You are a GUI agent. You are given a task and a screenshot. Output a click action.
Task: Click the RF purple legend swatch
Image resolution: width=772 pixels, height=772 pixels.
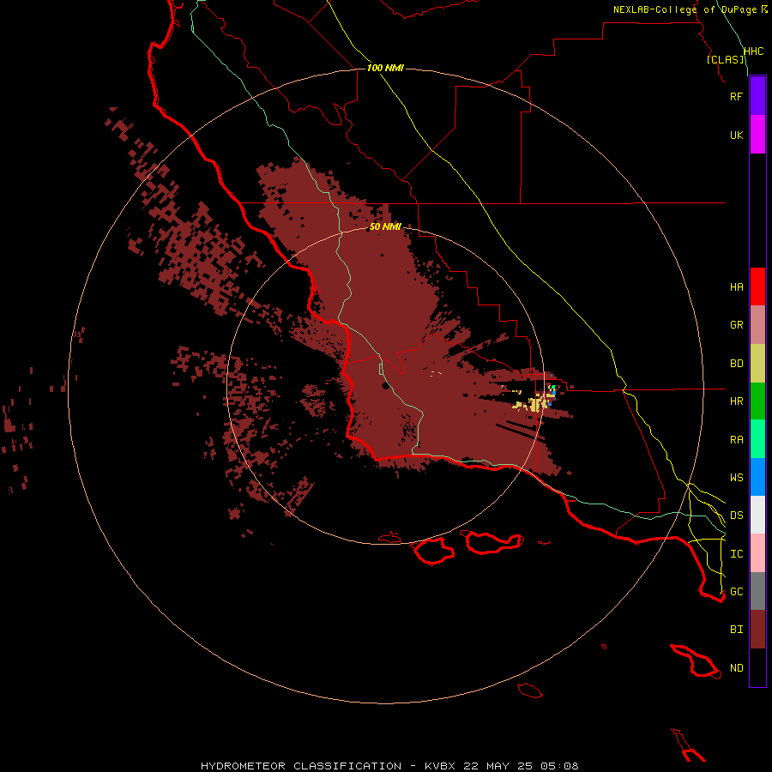(757, 96)
